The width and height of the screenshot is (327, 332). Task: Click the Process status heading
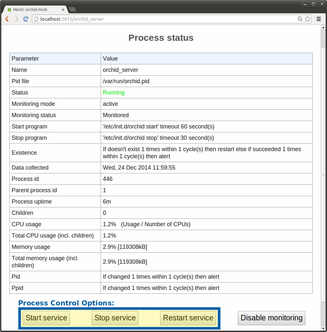tap(161, 38)
